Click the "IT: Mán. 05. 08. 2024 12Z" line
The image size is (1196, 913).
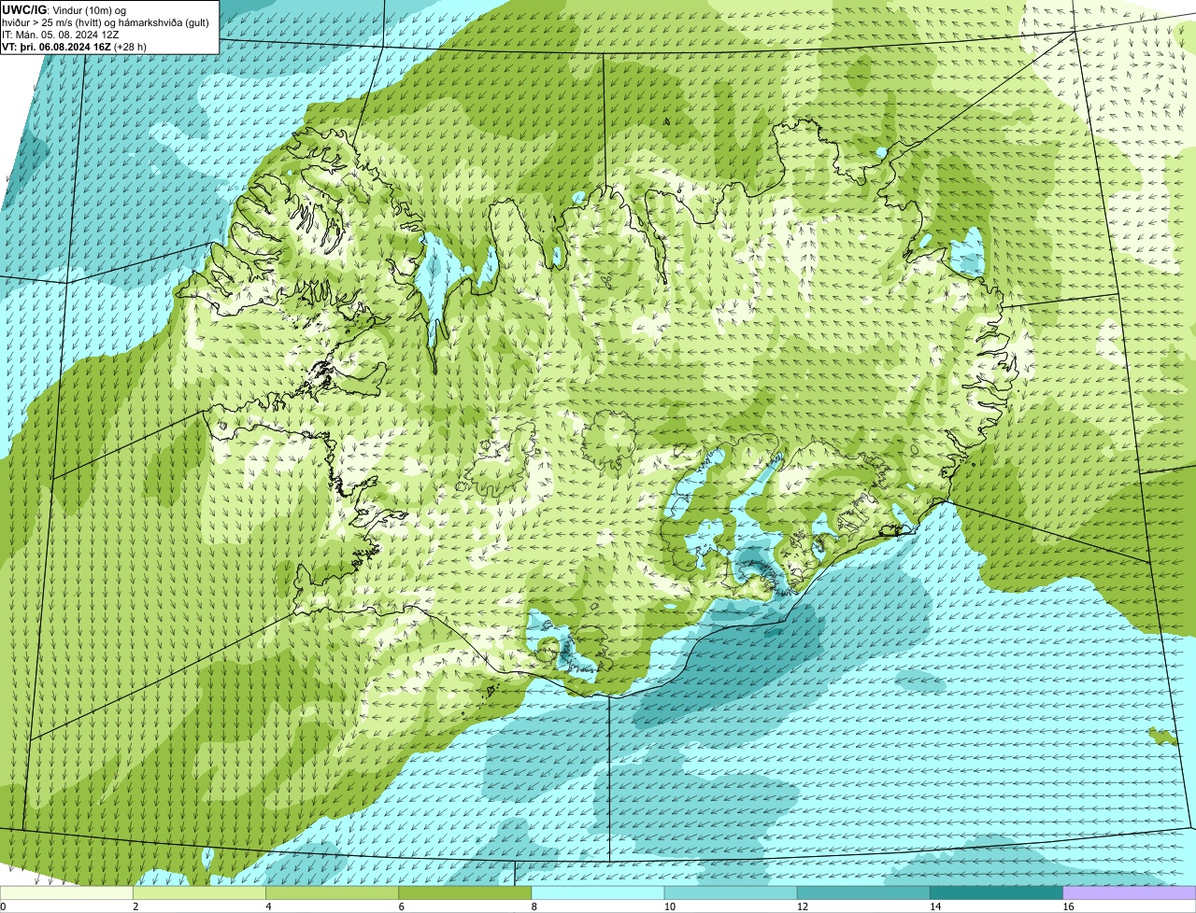tap(61, 34)
